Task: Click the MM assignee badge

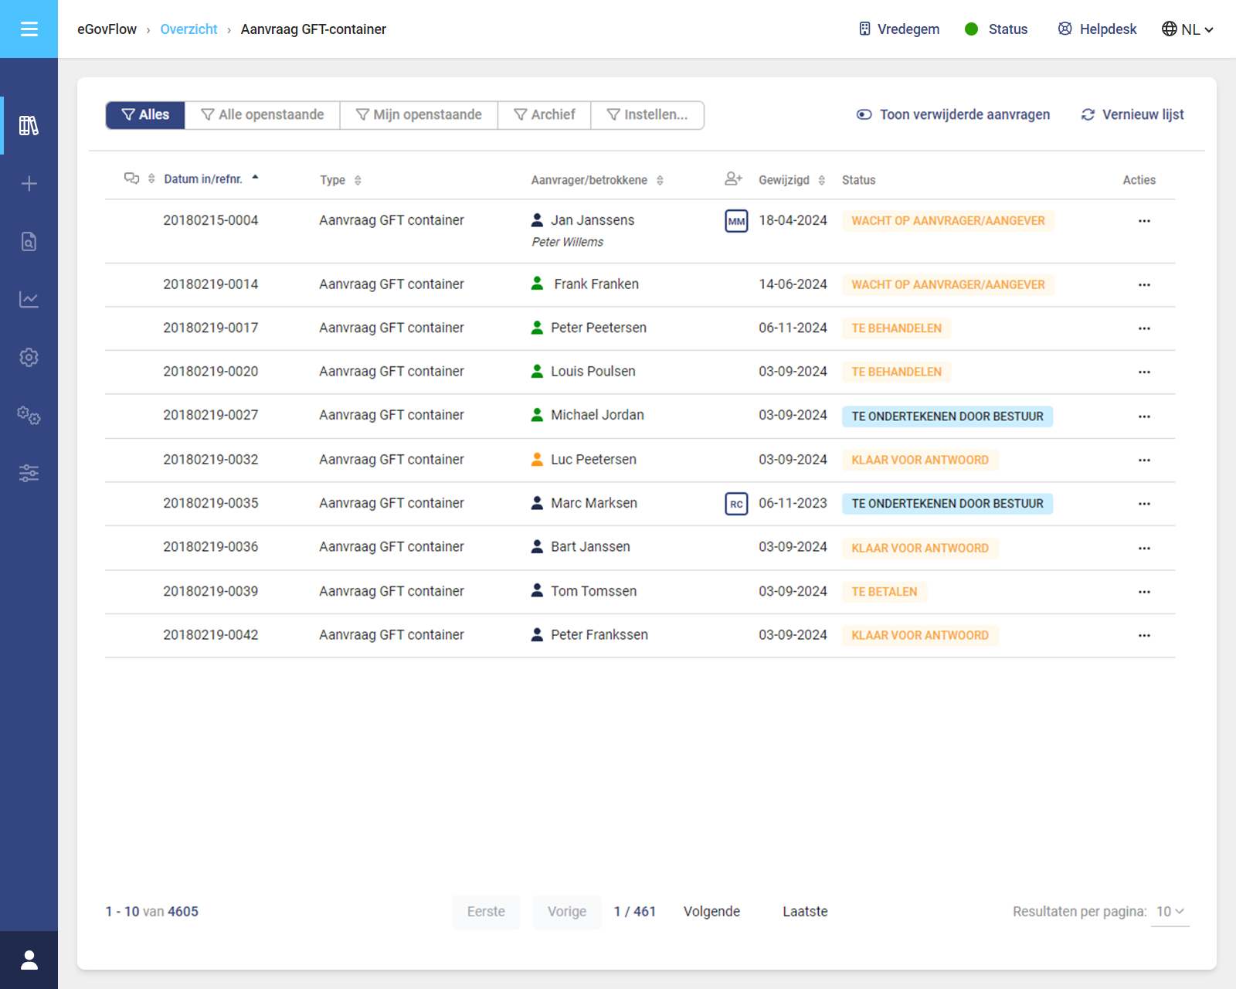Action: [736, 221]
